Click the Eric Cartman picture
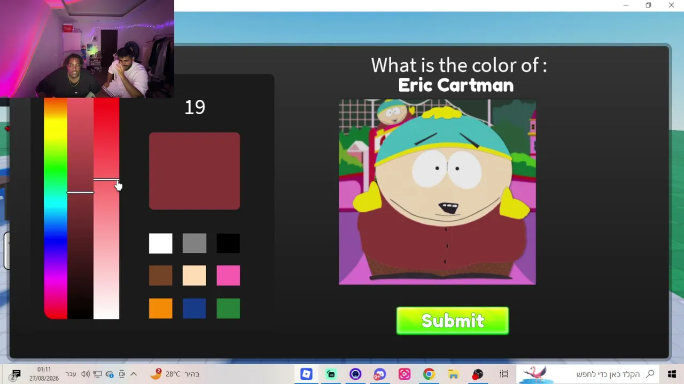 coord(437,192)
